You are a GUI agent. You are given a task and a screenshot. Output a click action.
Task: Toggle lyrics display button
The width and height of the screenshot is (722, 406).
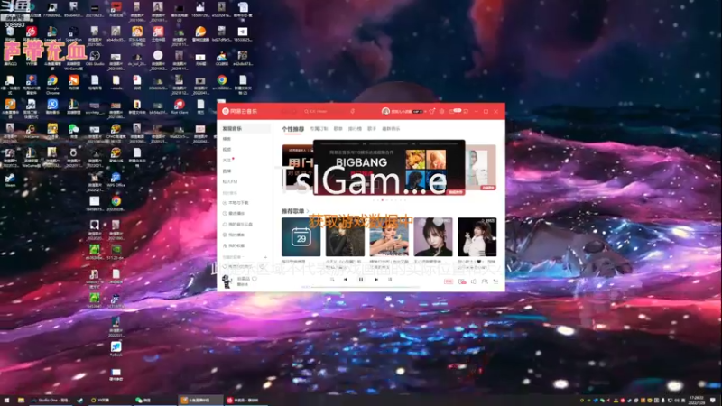click(390, 280)
